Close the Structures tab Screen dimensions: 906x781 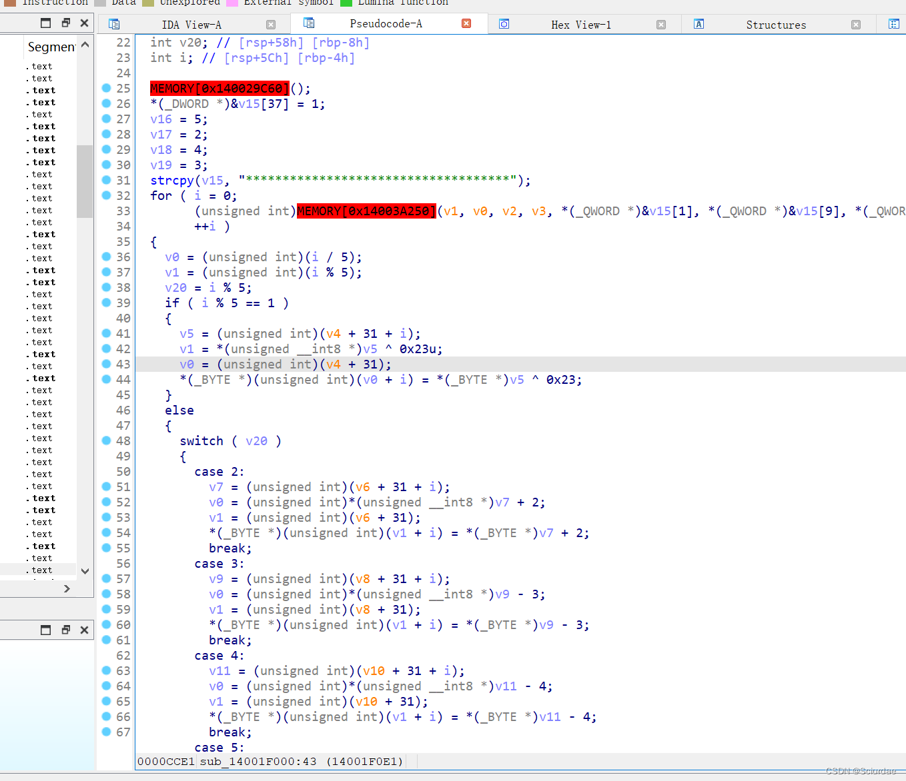tap(856, 25)
